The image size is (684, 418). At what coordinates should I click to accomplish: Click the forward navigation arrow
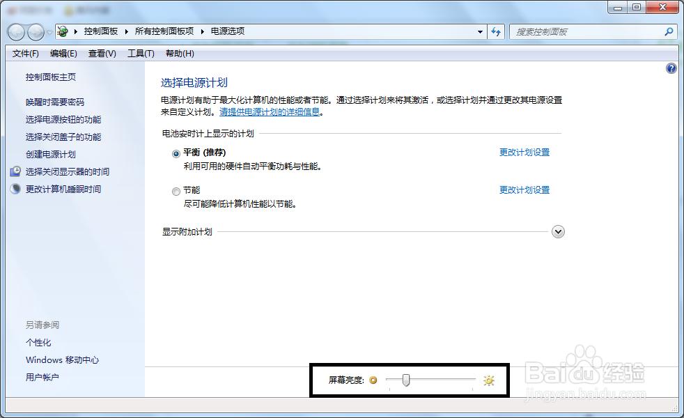[35, 31]
